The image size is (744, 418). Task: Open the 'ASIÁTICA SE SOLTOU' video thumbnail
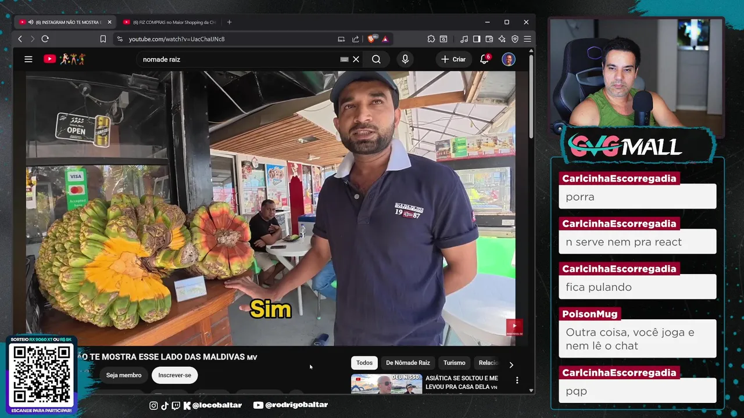tap(387, 384)
